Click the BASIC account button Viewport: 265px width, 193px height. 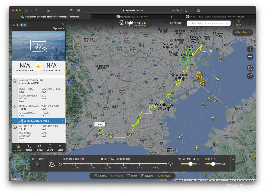239,23
